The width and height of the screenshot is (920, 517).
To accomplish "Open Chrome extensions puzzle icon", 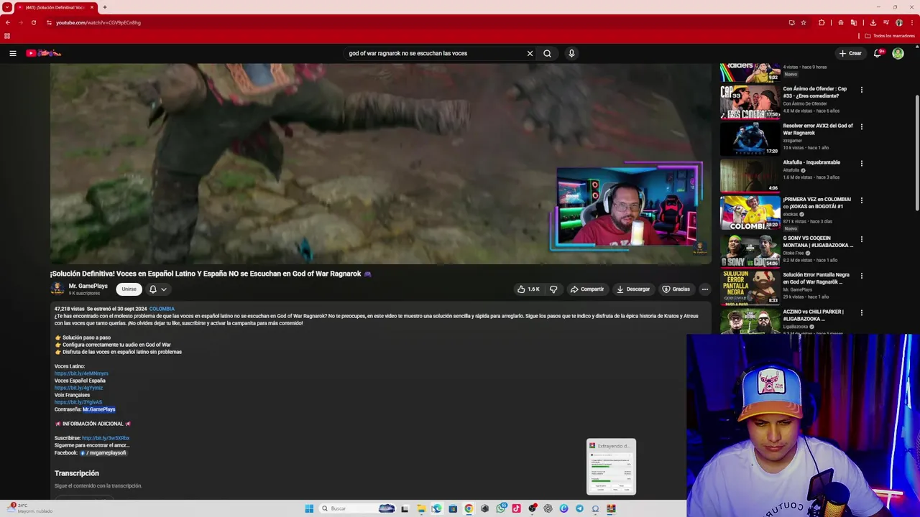I will click(822, 22).
